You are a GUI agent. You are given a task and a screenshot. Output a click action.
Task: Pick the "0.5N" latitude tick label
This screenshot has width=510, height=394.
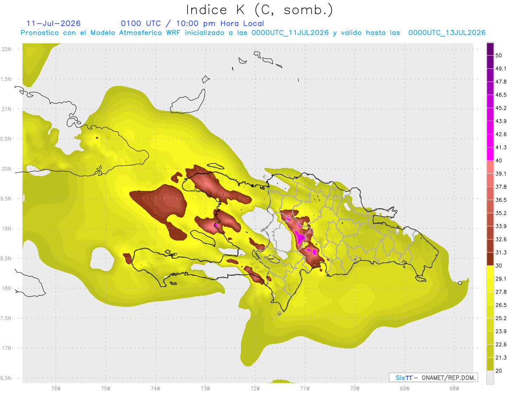tap(6, 139)
